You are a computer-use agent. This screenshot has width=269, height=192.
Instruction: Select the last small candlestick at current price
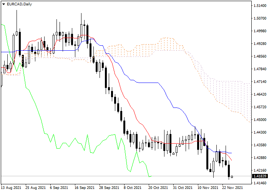pyautogui.click(x=232, y=177)
